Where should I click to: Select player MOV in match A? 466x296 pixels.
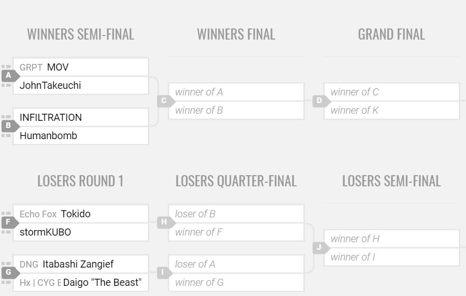click(58, 67)
